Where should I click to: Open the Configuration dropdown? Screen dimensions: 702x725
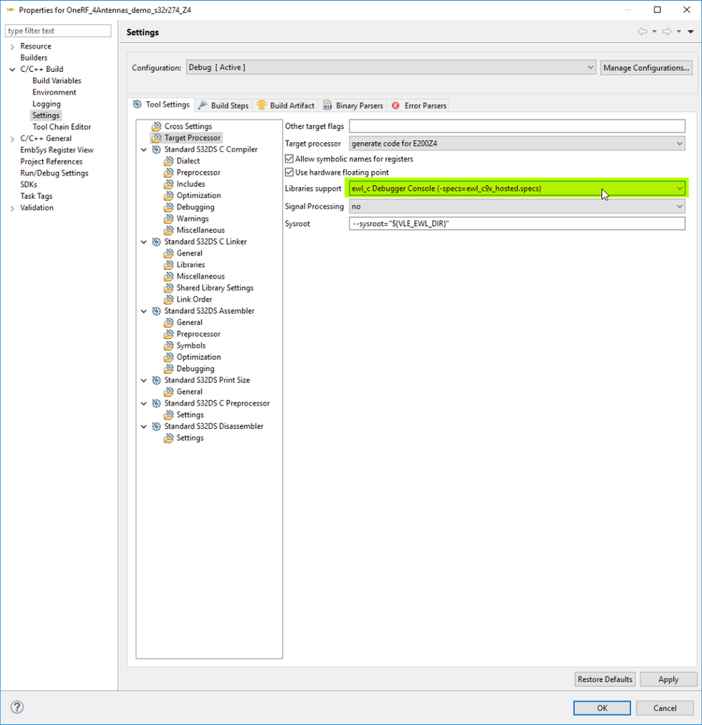click(391, 67)
